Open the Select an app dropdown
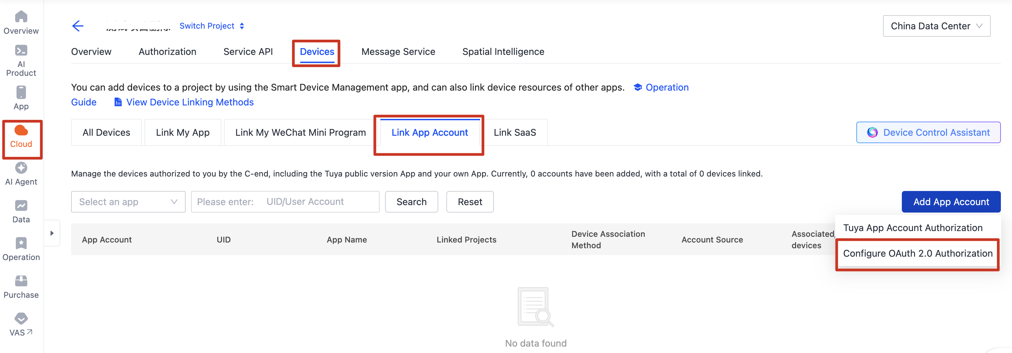 coord(128,201)
